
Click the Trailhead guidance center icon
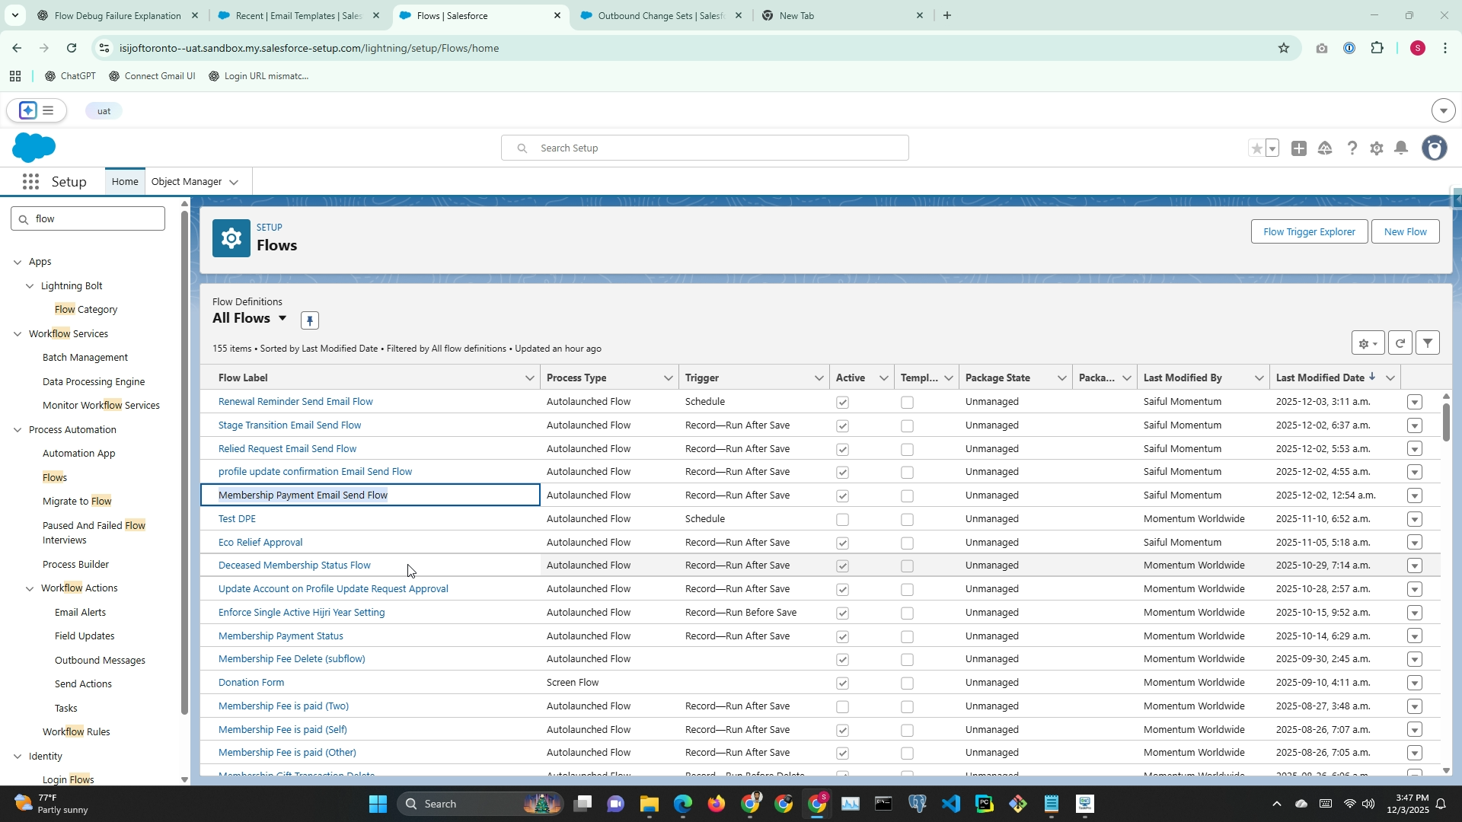pyautogui.click(x=1325, y=148)
